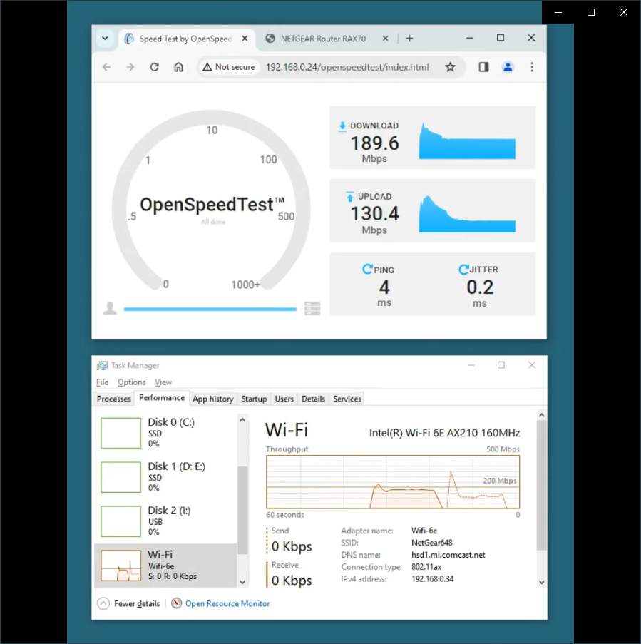Click the user icon below the gauge

coord(110,308)
